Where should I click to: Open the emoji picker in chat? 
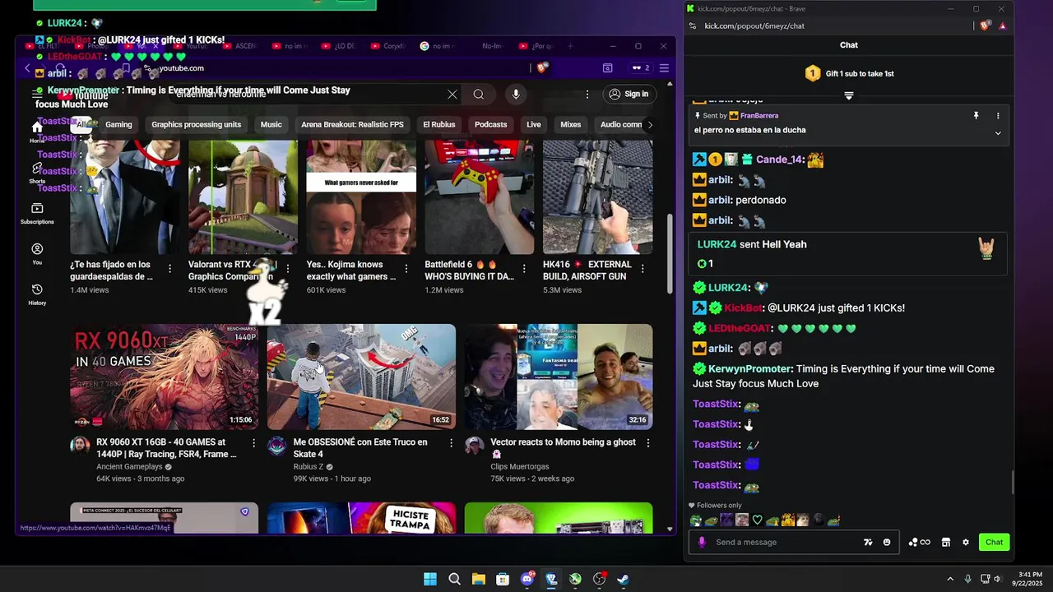[x=887, y=543]
